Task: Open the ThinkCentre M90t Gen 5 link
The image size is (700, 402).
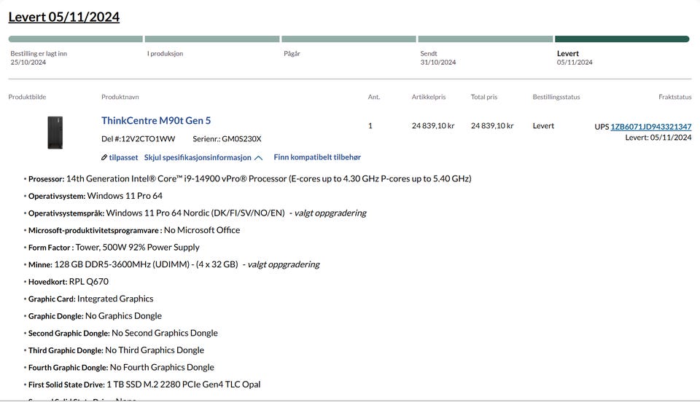Action: (x=156, y=121)
